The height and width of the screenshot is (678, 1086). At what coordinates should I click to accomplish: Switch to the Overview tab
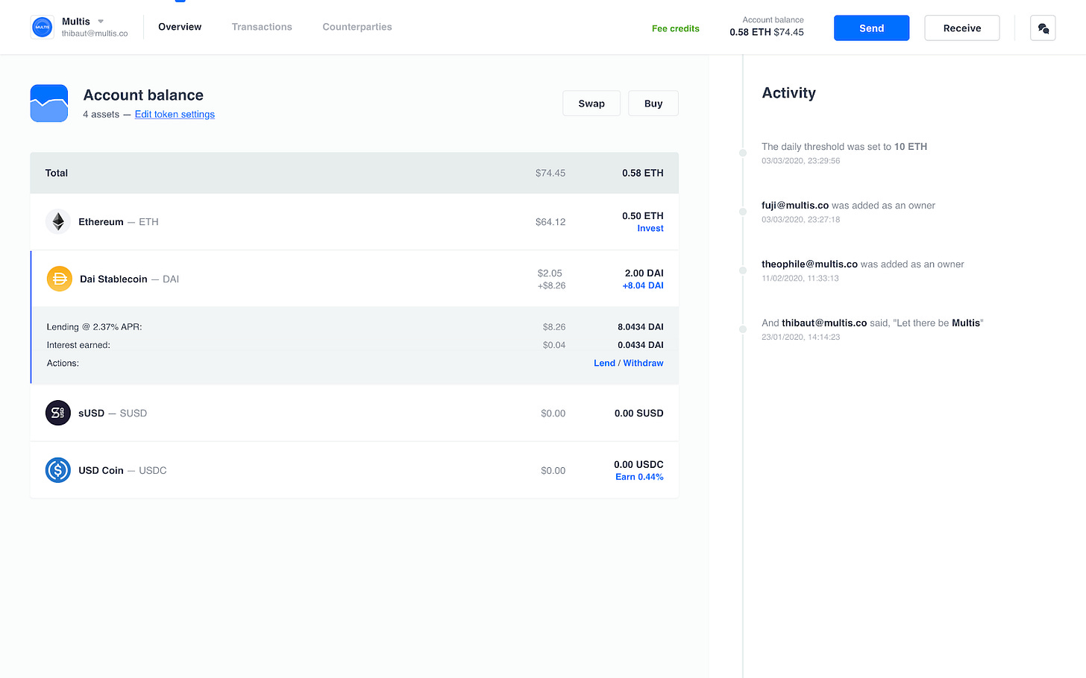pos(180,27)
